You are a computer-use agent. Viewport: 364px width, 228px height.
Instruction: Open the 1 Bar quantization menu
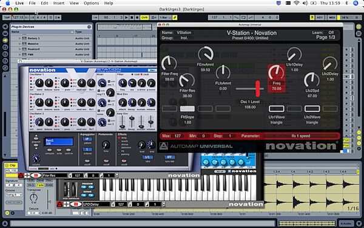tap(165, 18)
